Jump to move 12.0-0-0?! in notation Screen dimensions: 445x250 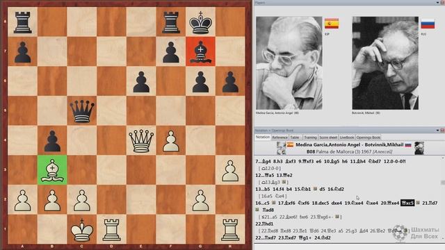pyautogui.click(x=395, y=161)
